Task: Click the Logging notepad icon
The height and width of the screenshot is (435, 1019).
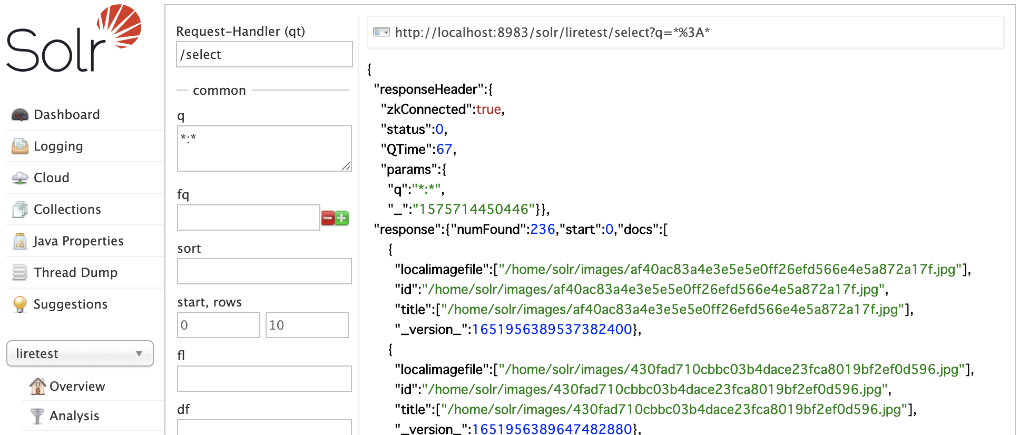Action: pos(20,146)
